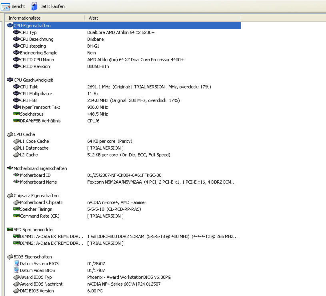Click the Brisbane value
The image size is (326, 296).
[96, 39]
